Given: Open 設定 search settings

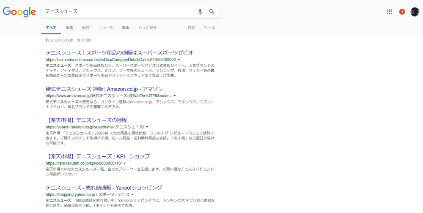Looking at the screenshot, I should point(192,28).
